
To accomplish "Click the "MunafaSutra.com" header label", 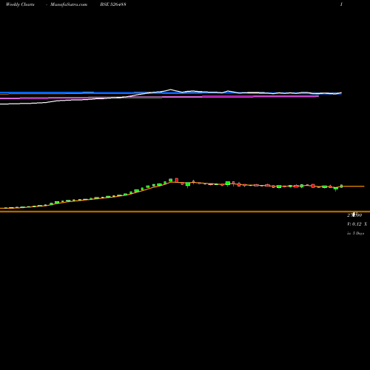I will pyautogui.click(x=69, y=4).
